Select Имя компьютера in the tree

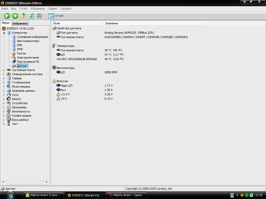pyautogui.click(x=28, y=41)
